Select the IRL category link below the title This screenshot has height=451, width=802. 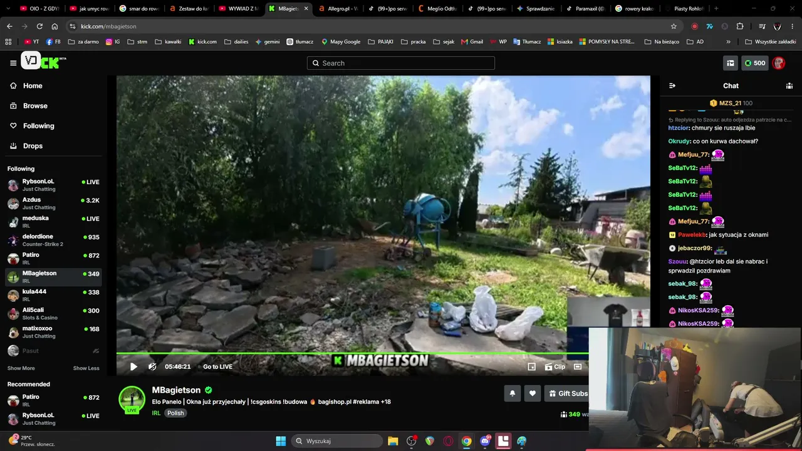coord(156,413)
